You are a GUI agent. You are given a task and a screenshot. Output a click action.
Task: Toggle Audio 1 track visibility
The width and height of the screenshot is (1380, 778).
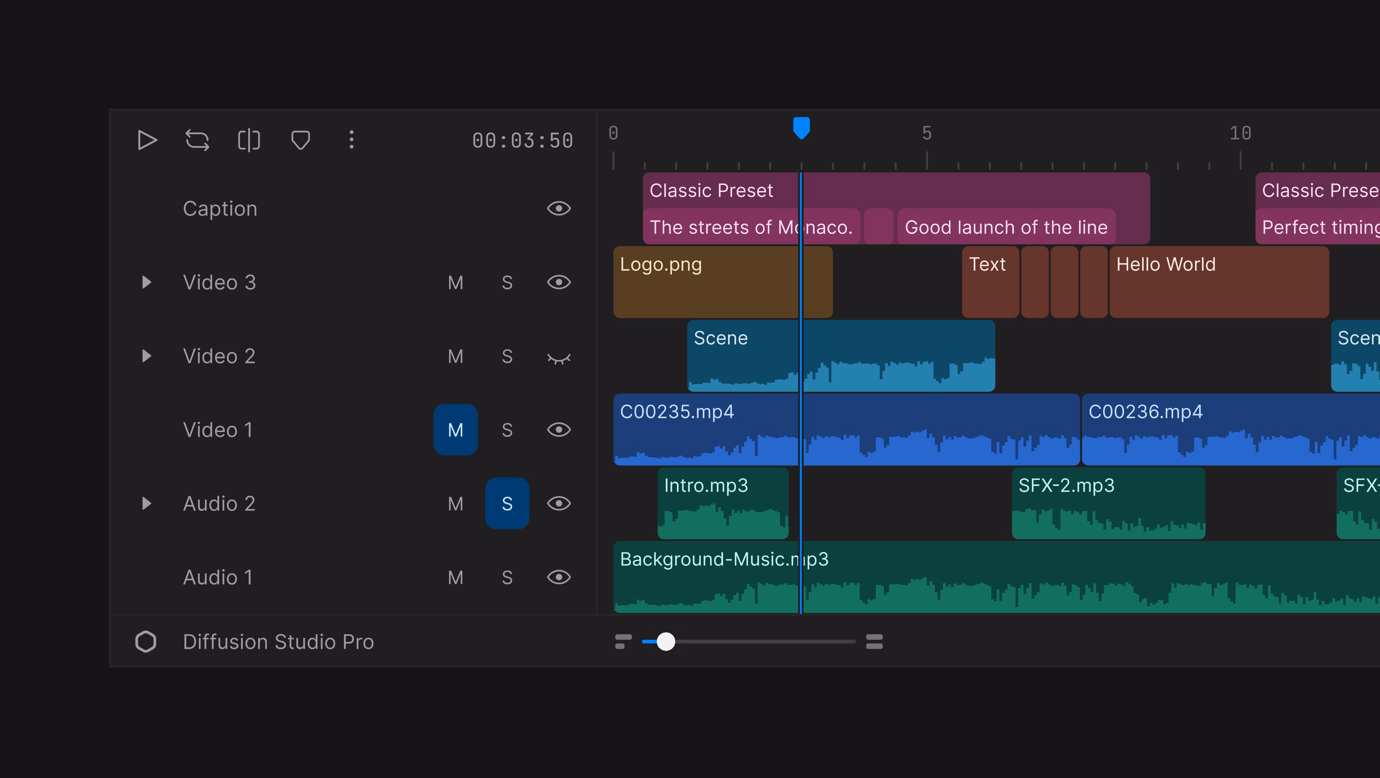pos(559,577)
